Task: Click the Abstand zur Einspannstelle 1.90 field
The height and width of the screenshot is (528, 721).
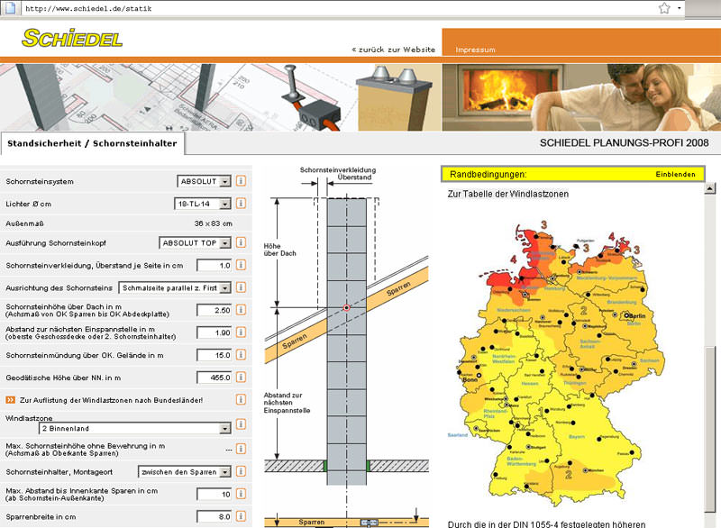Action: coord(214,332)
